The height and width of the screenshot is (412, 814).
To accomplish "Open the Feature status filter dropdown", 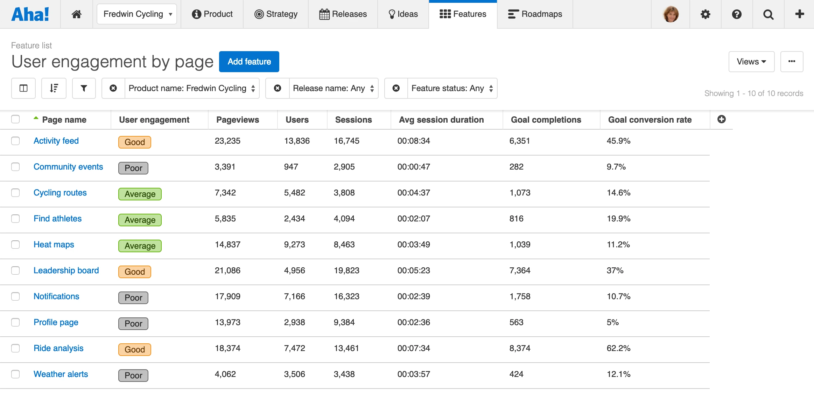I will pos(452,88).
